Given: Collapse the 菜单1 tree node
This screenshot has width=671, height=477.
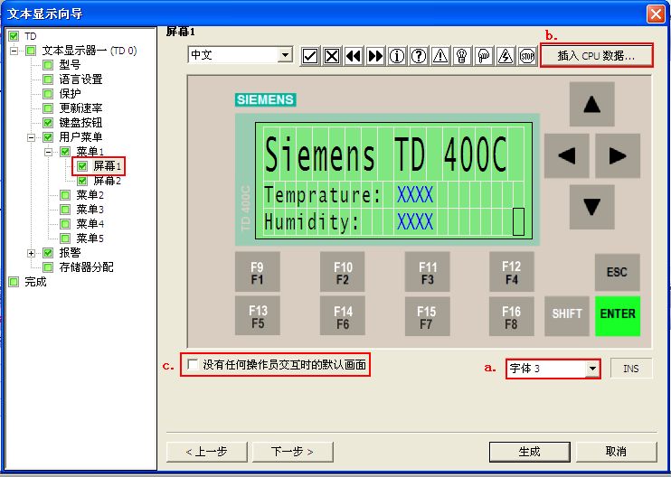Looking at the screenshot, I should 48,152.
